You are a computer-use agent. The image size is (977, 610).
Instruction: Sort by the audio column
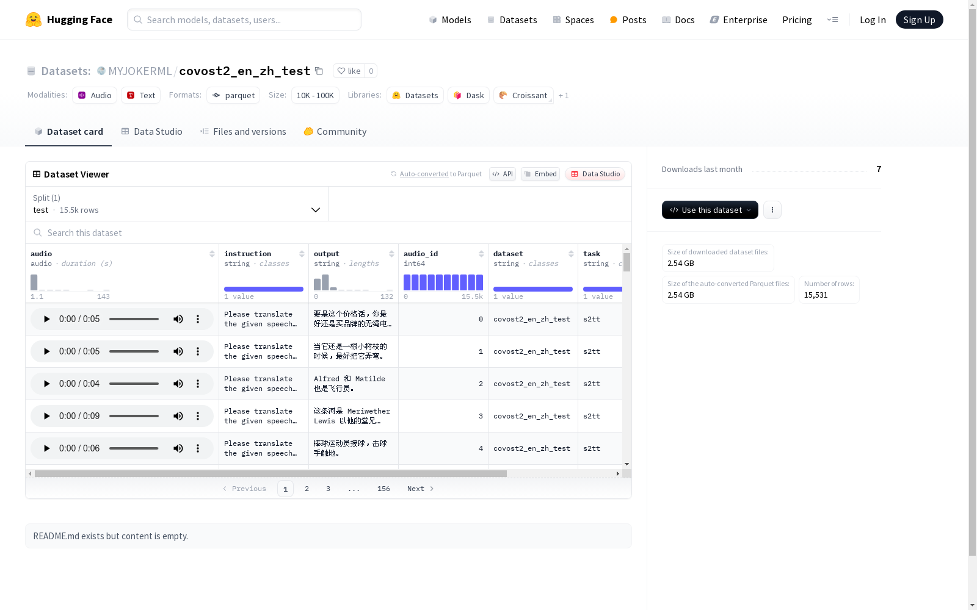click(212, 254)
